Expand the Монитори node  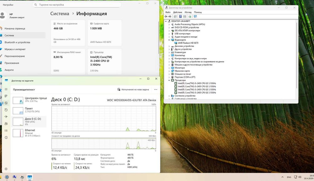coord(169,68)
